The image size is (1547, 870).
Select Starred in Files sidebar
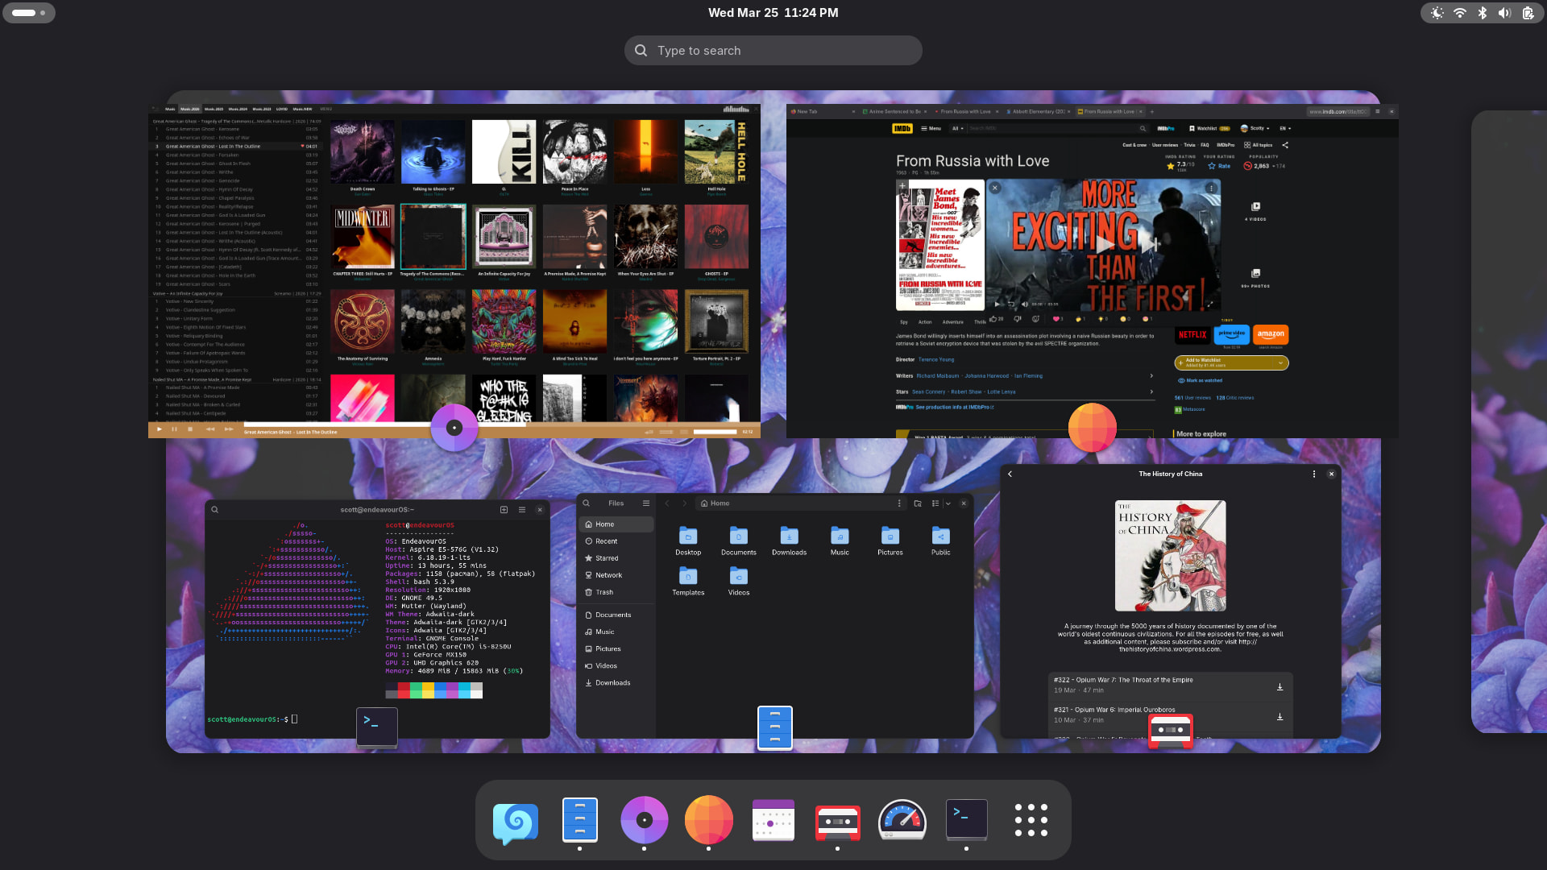coord(607,558)
